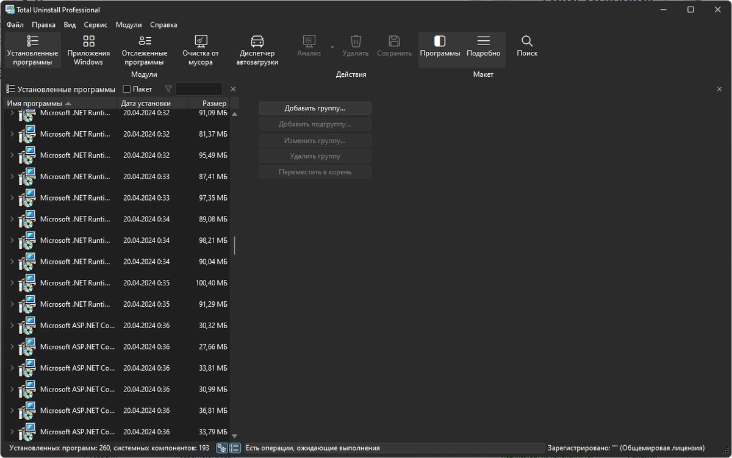Click the list view icon in status bar
Viewport: 732px width, 458px height.
[x=235, y=448]
